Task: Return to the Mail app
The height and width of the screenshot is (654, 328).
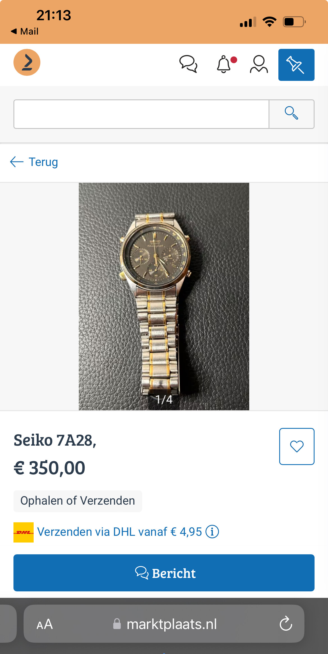Action: 24,31
